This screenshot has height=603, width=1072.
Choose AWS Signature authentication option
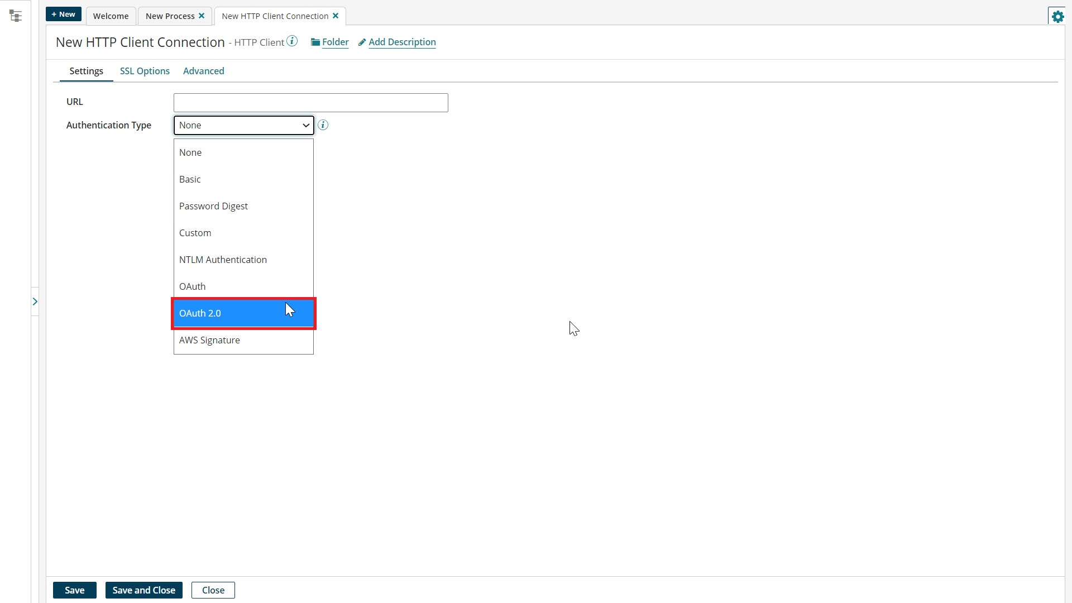[209, 340]
